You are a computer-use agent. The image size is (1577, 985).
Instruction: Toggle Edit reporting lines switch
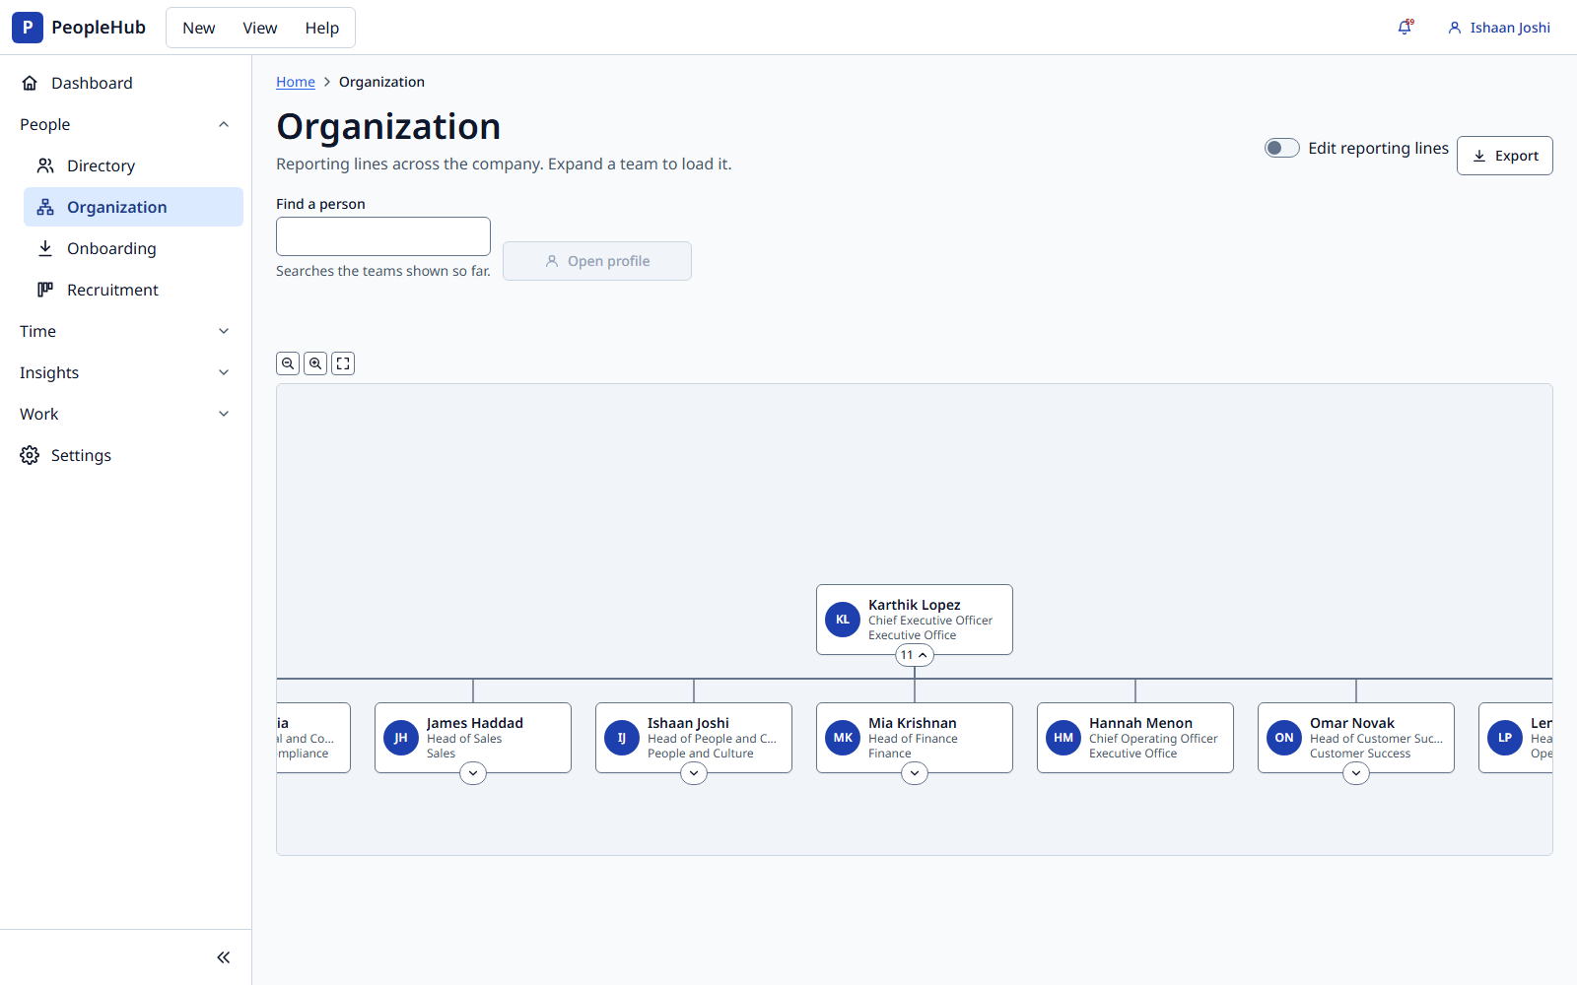1282,148
